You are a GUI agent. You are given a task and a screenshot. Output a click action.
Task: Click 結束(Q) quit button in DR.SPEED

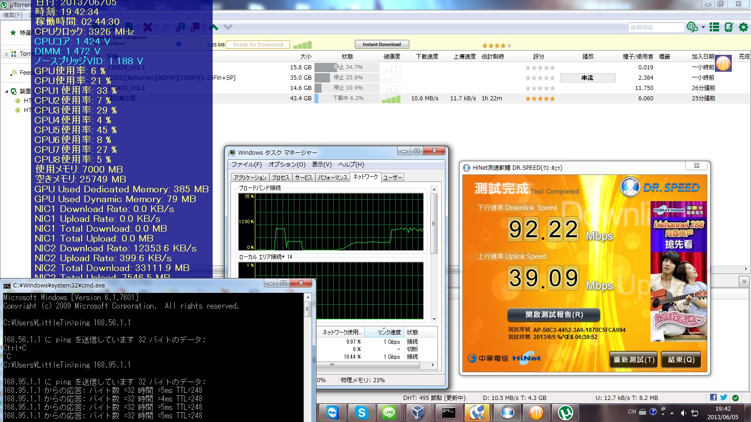[681, 360]
